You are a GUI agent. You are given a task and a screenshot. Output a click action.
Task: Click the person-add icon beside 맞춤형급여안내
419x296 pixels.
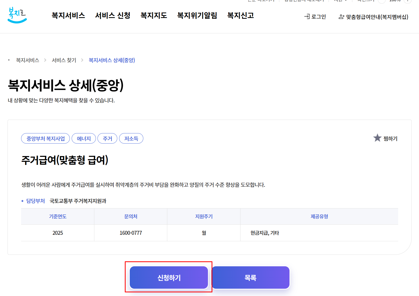(x=342, y=16)
